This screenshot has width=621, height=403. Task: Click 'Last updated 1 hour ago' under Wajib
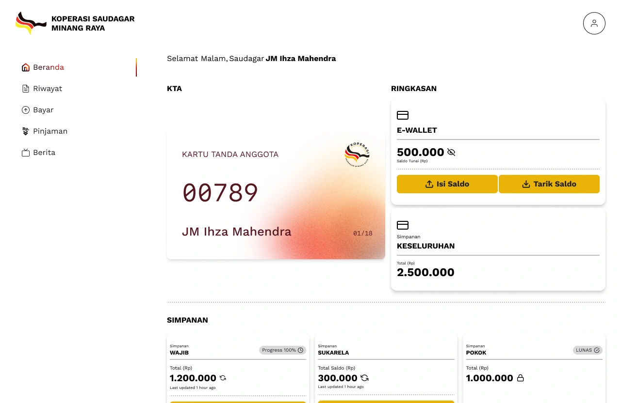[x=193, y=387]
